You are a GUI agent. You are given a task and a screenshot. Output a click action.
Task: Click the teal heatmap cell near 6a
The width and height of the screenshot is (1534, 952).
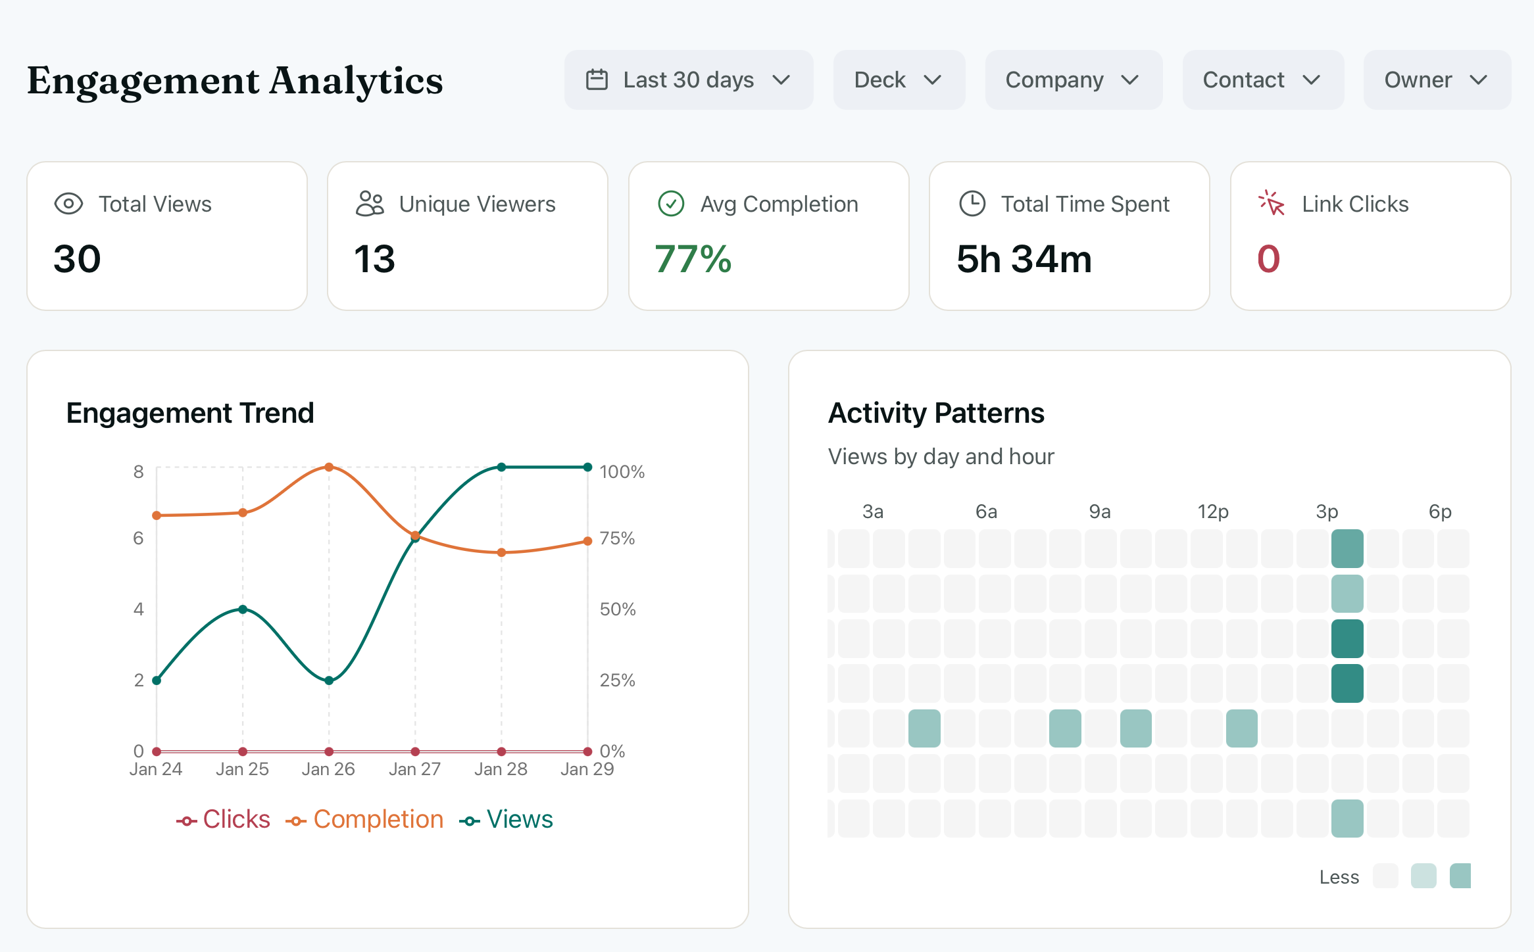click(x=926, y=727)
